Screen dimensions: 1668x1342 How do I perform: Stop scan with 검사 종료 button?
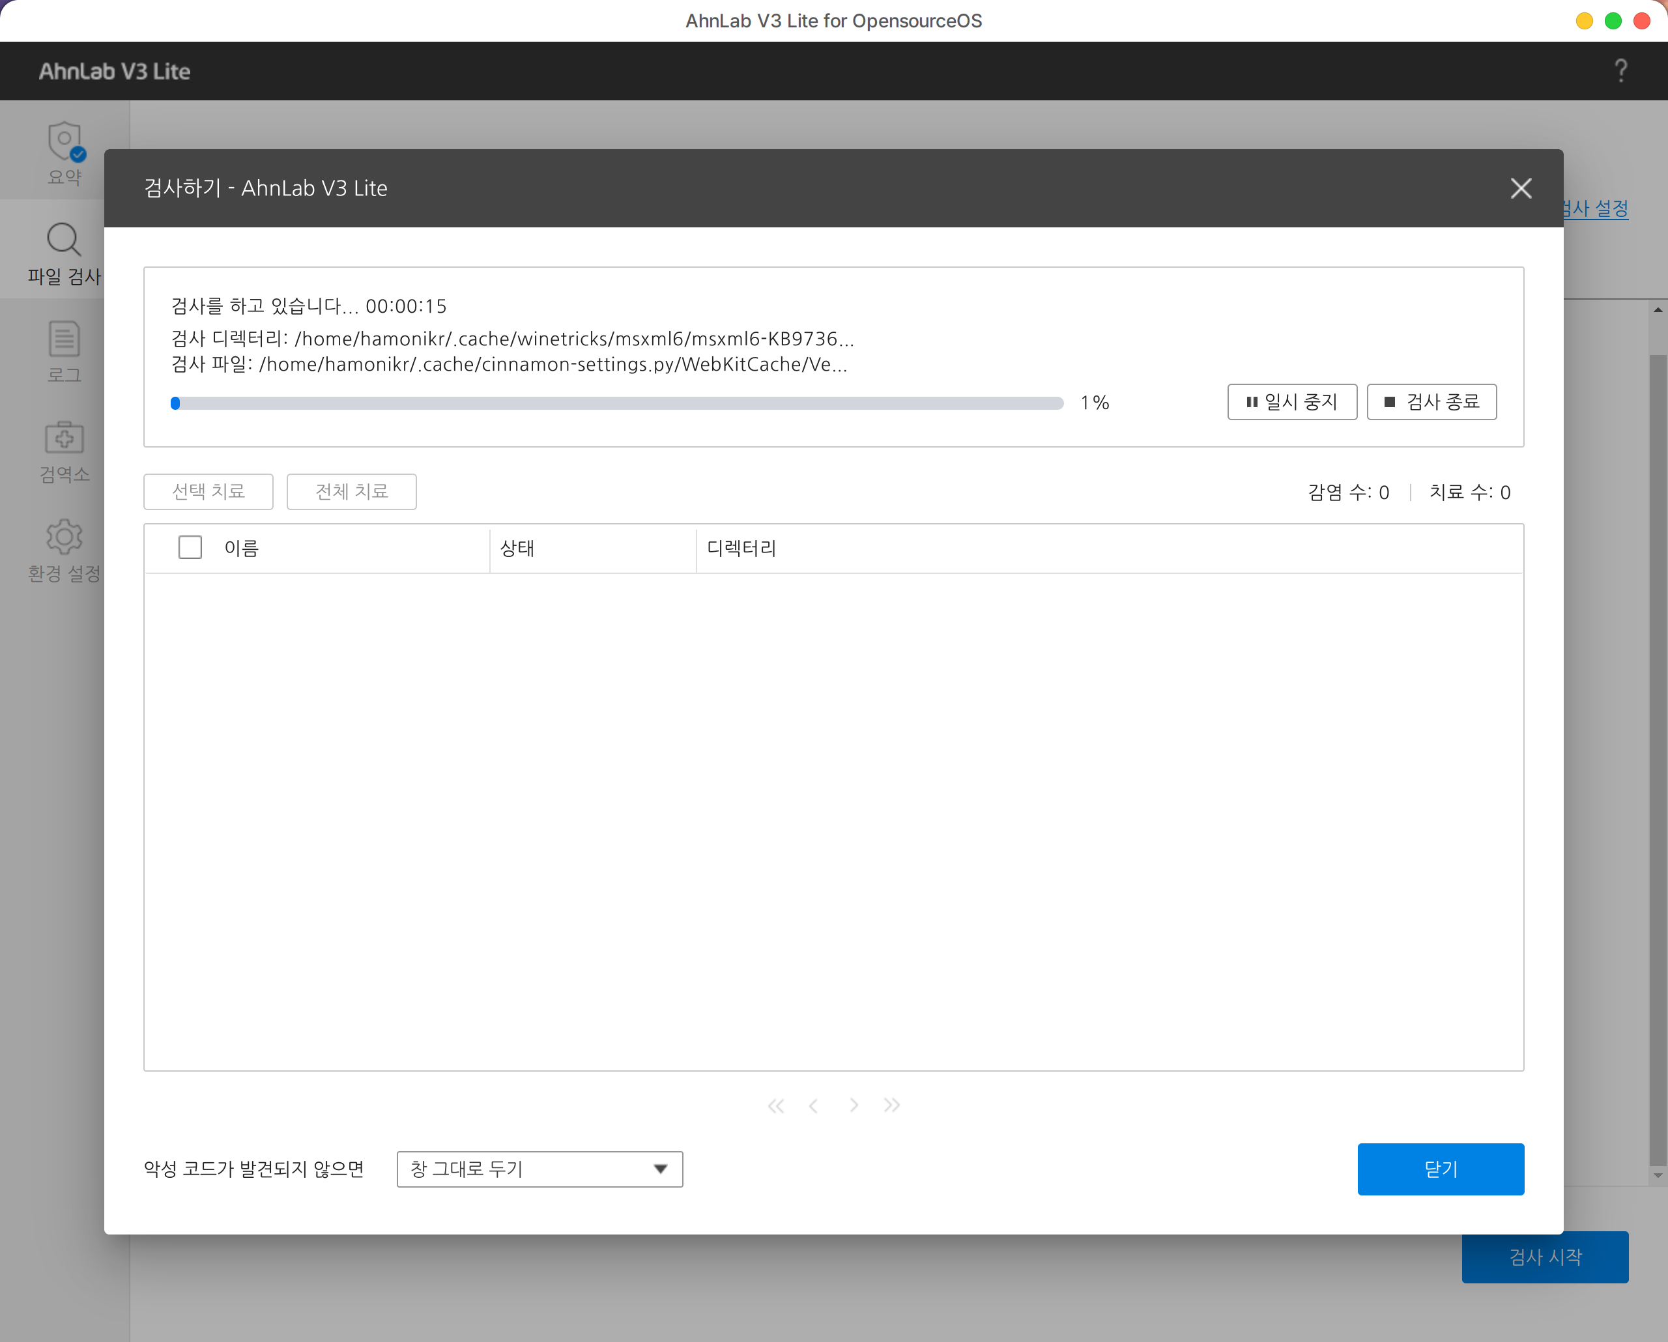(1431, 402)
